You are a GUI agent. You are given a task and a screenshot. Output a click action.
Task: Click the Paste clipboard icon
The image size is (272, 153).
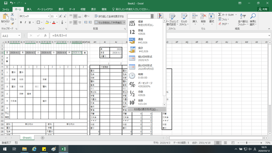[5, 17]
